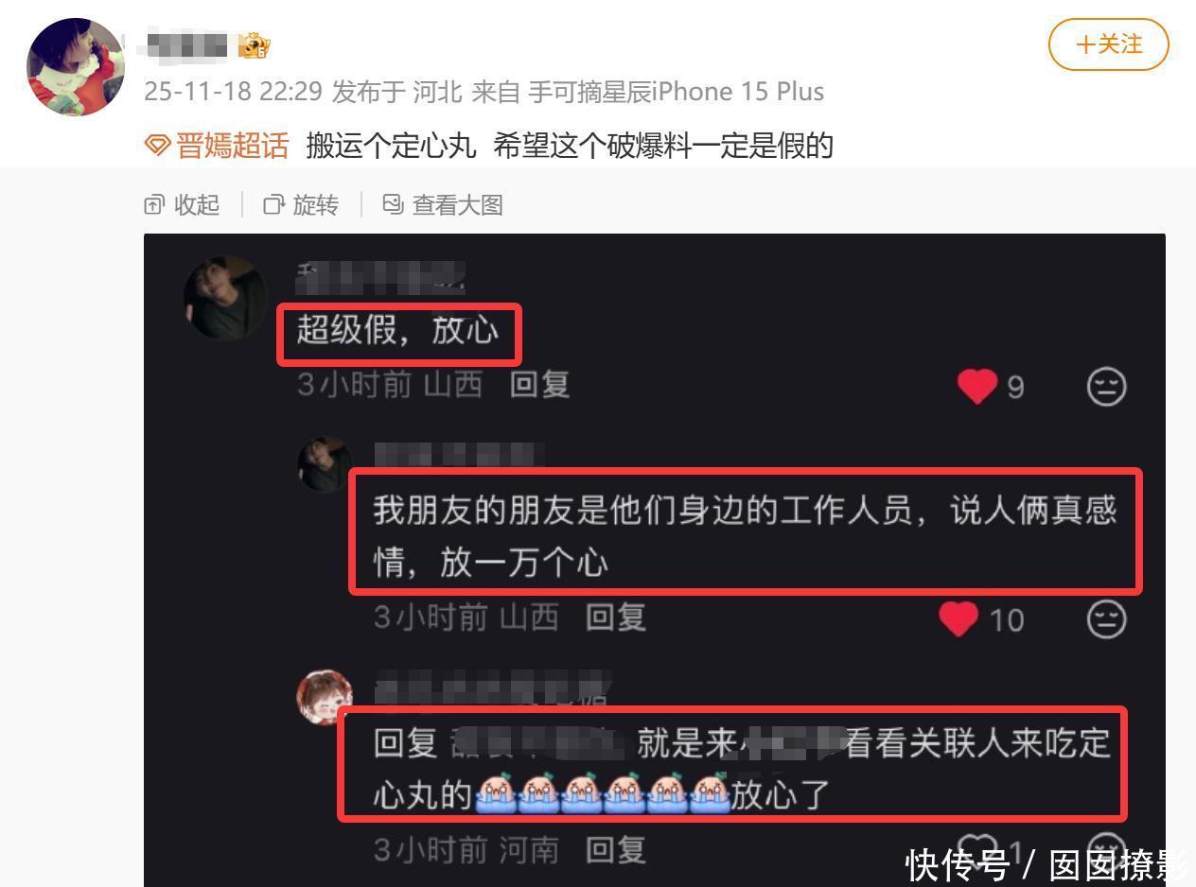
Task: Click the member badge next to the username
Action: 254,44
